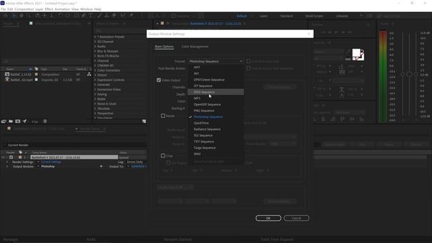The width and height of the screenshot is (432, 243).
Task: Choose PNG Sequence from format list
Action: click(x=215, y=111)
